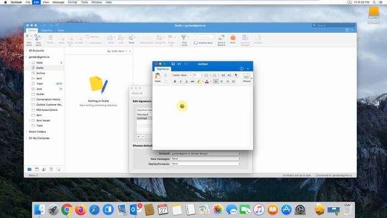Open the Replies/forwards signature dropdown
The height and width of the screenshot is (218, 387).
(x=206, y=164)
